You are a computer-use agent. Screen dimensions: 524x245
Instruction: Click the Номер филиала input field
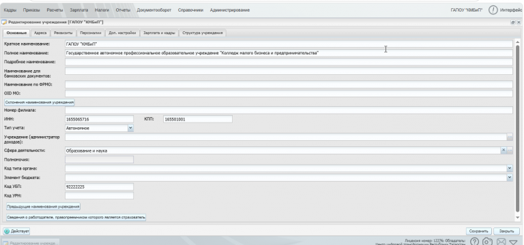tap(289, 110)
